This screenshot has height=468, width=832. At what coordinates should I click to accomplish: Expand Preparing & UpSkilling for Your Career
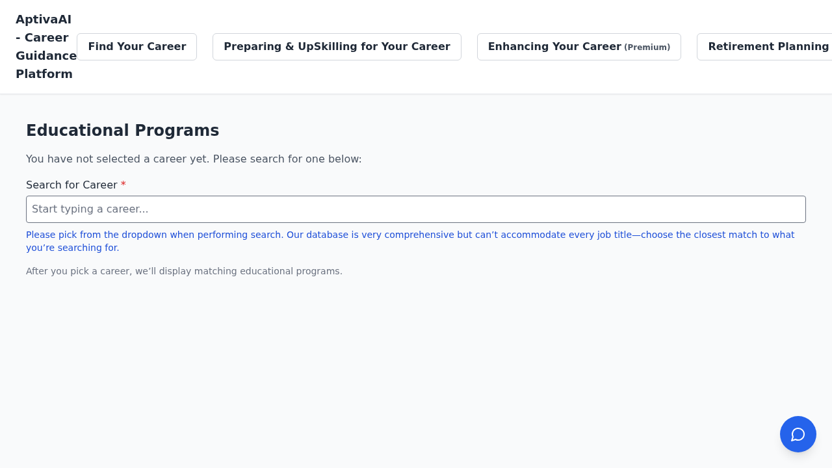(337, 47)
